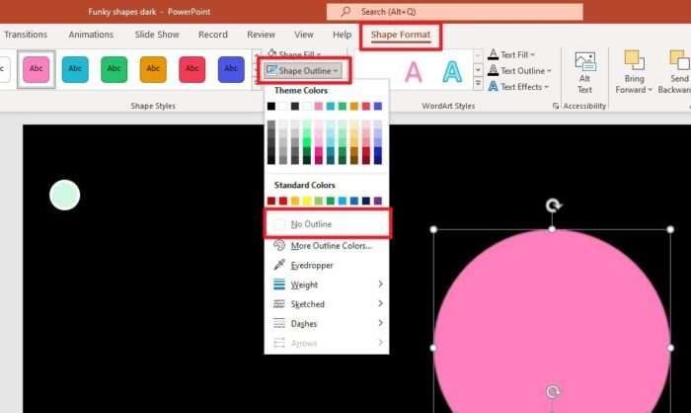Pick the orange theme color swatch
This screenshot has width=691, height=413.
click(x=354, y=107)
